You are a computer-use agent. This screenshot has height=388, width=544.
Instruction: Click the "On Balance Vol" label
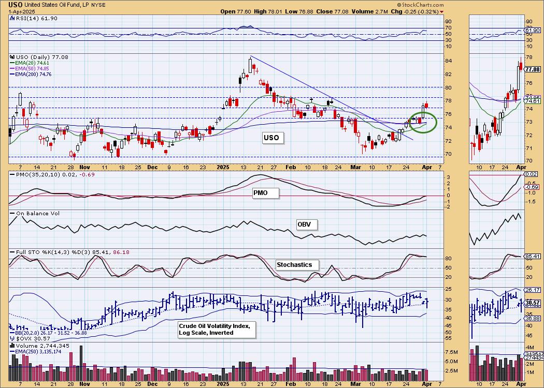tap(38, 213)
